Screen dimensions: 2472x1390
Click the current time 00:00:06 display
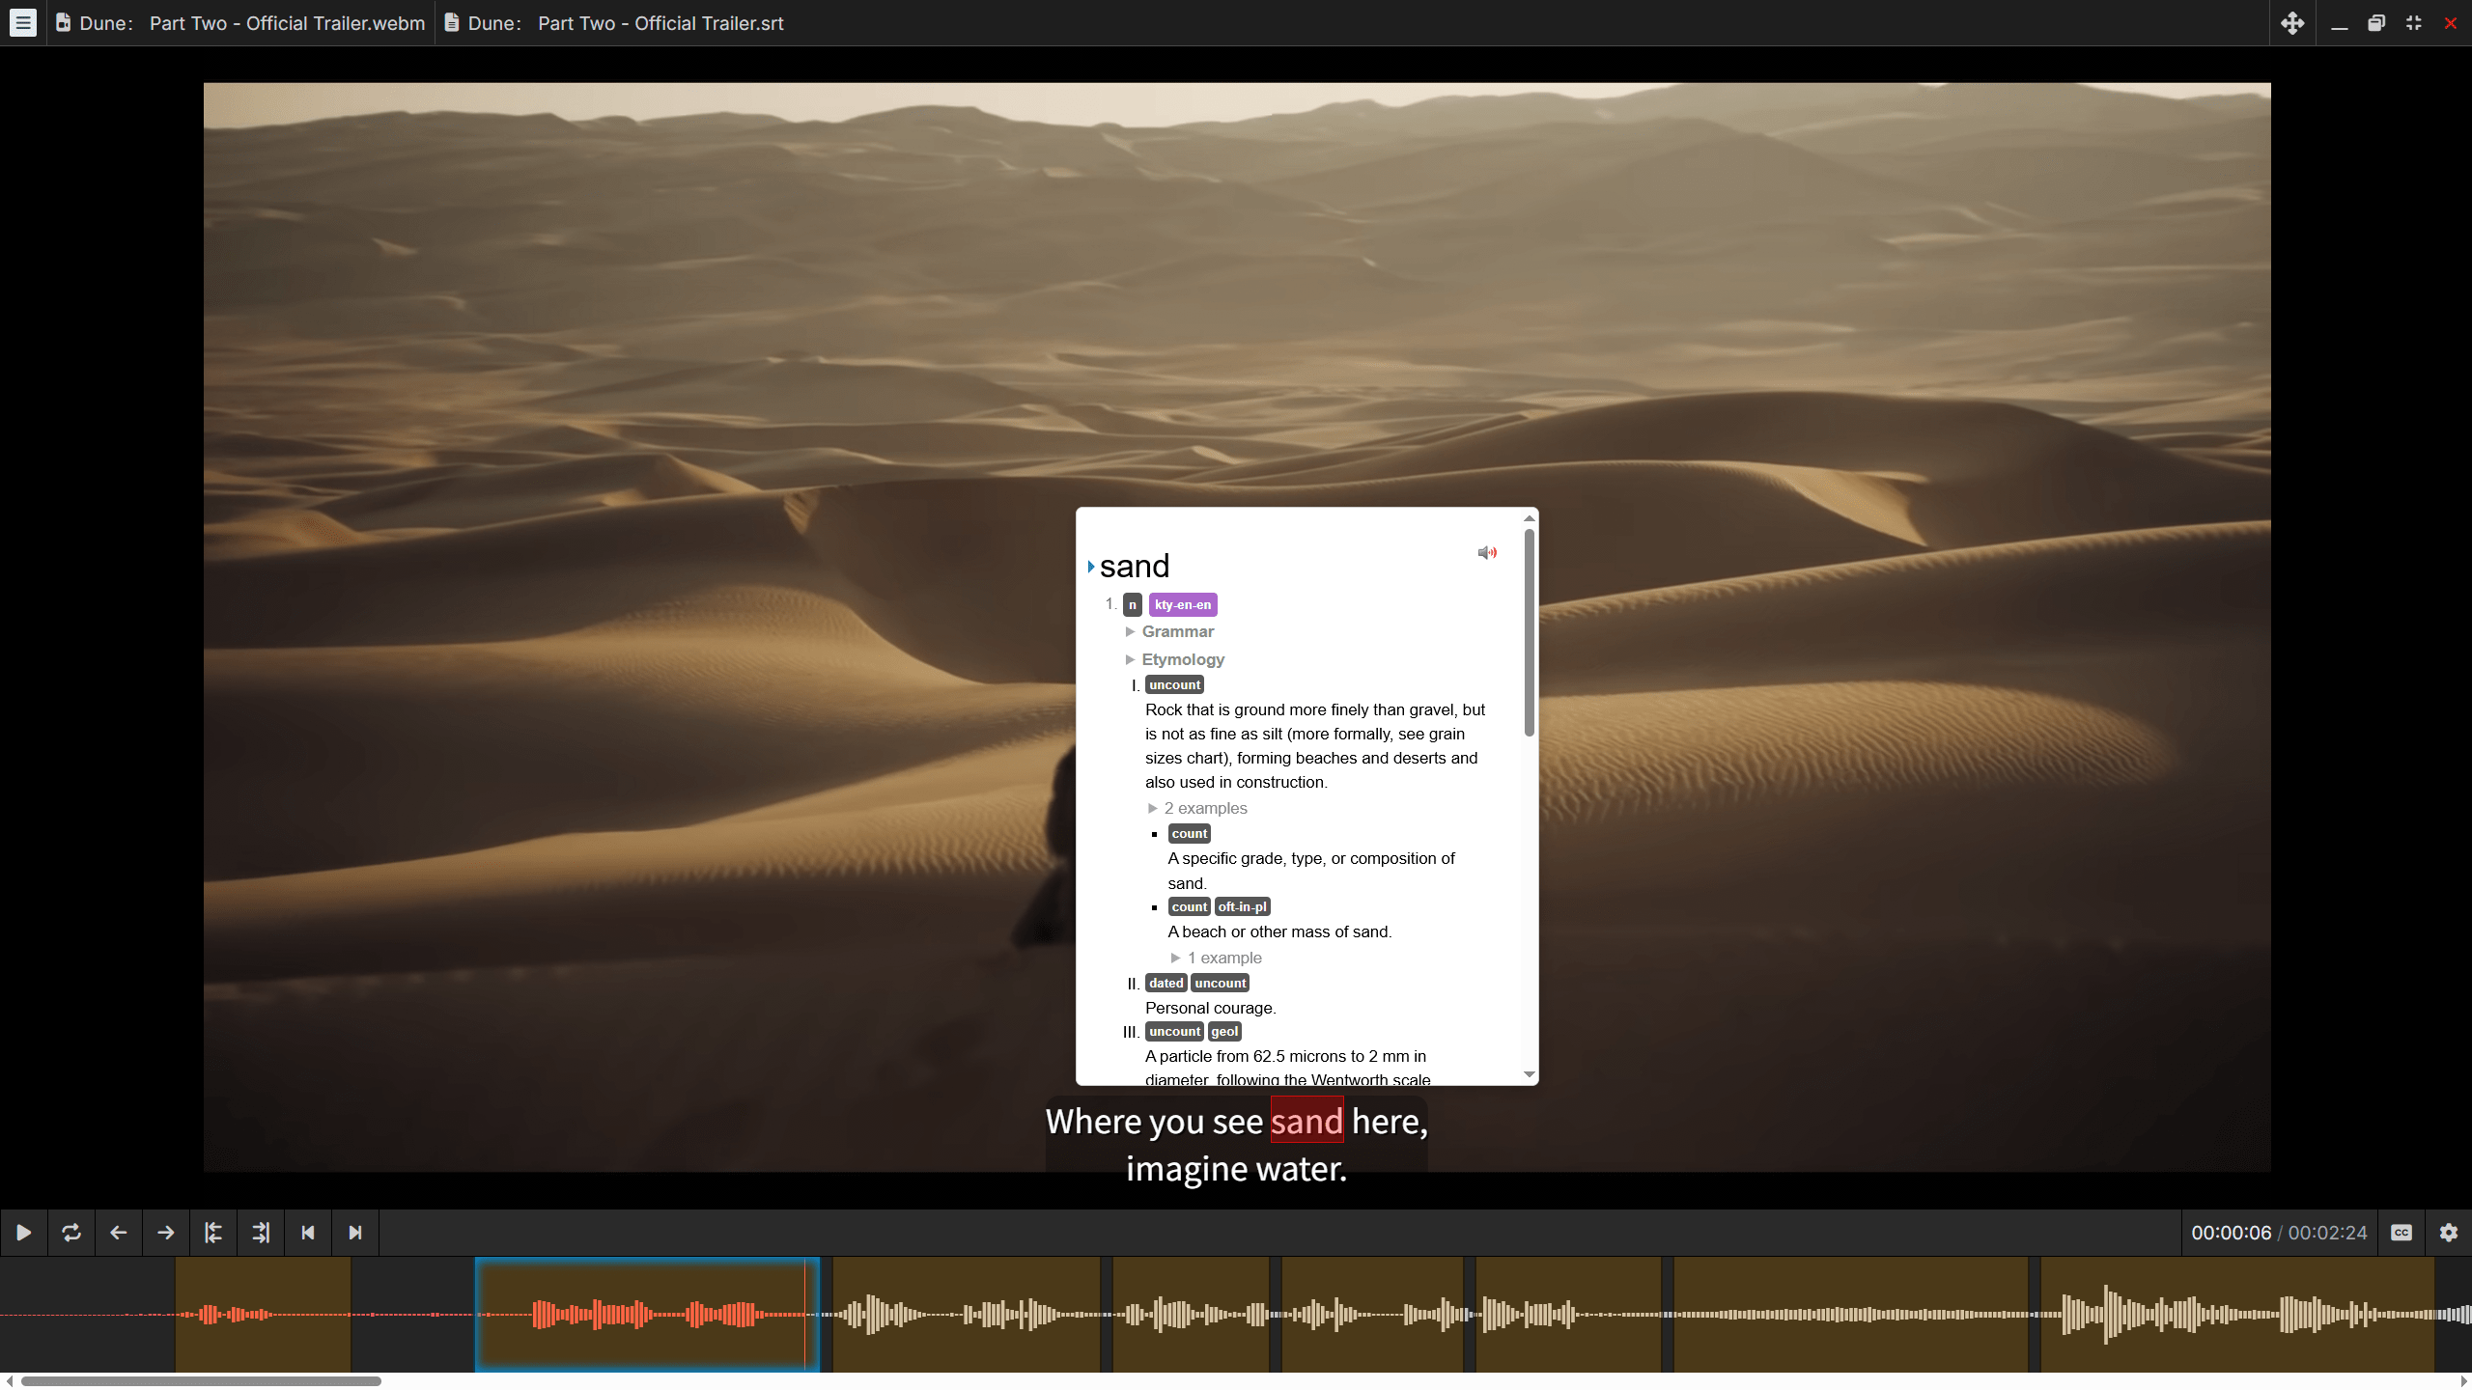pyautogui.click(x=2231, y=1233)
